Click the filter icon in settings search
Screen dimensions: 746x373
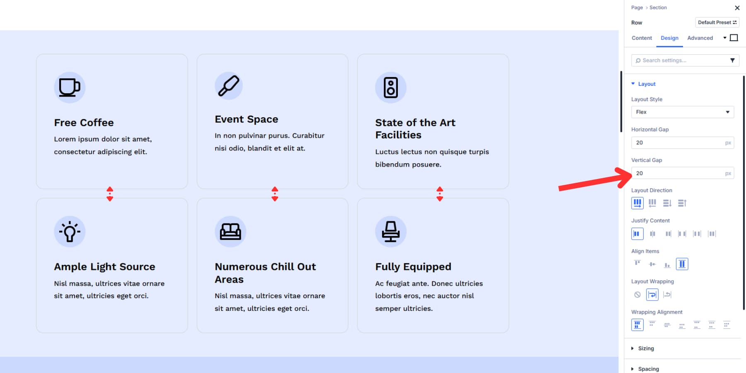(x=732, y=61)
